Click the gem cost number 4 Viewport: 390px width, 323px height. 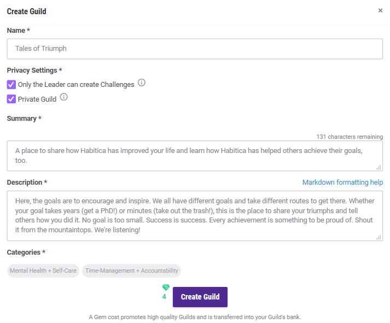(x=164, y=297)
